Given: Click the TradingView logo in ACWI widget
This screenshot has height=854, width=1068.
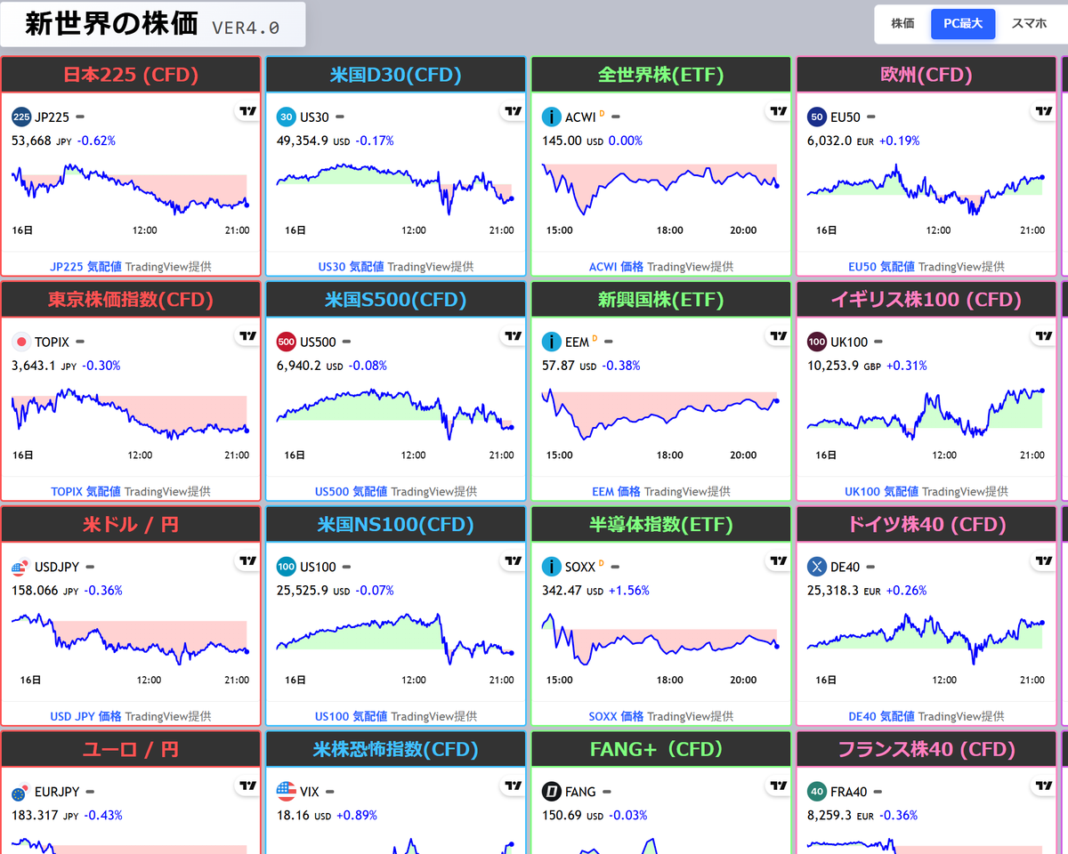Looking at the screenshot, I should click(778, 111).
